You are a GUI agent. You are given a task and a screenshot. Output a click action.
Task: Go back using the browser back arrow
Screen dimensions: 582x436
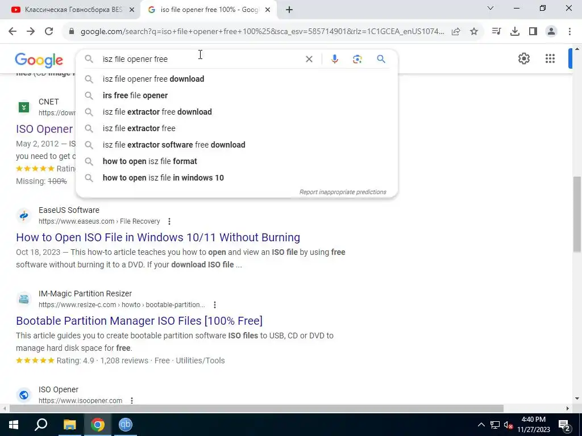pos(13,32)
